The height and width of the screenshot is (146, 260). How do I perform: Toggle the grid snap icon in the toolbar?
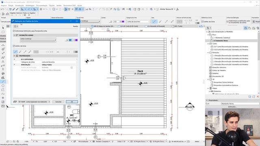pos(41,9)
